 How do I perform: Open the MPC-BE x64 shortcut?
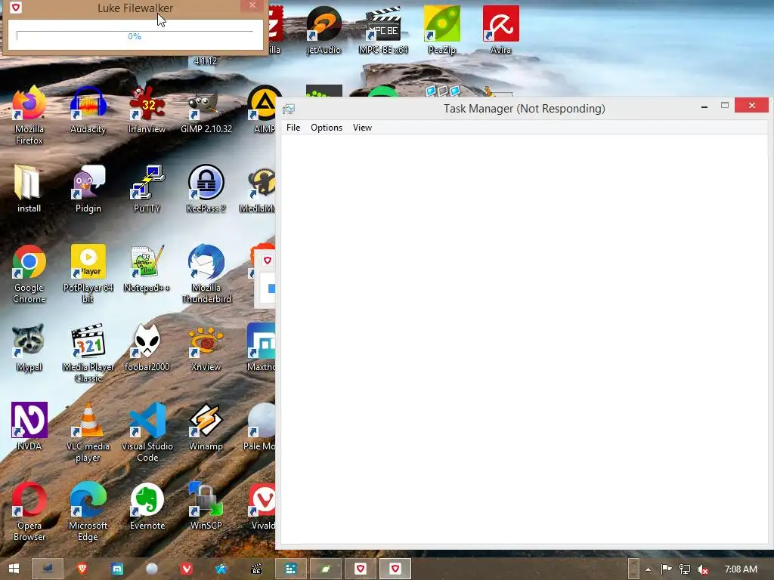tap(383, 30)
